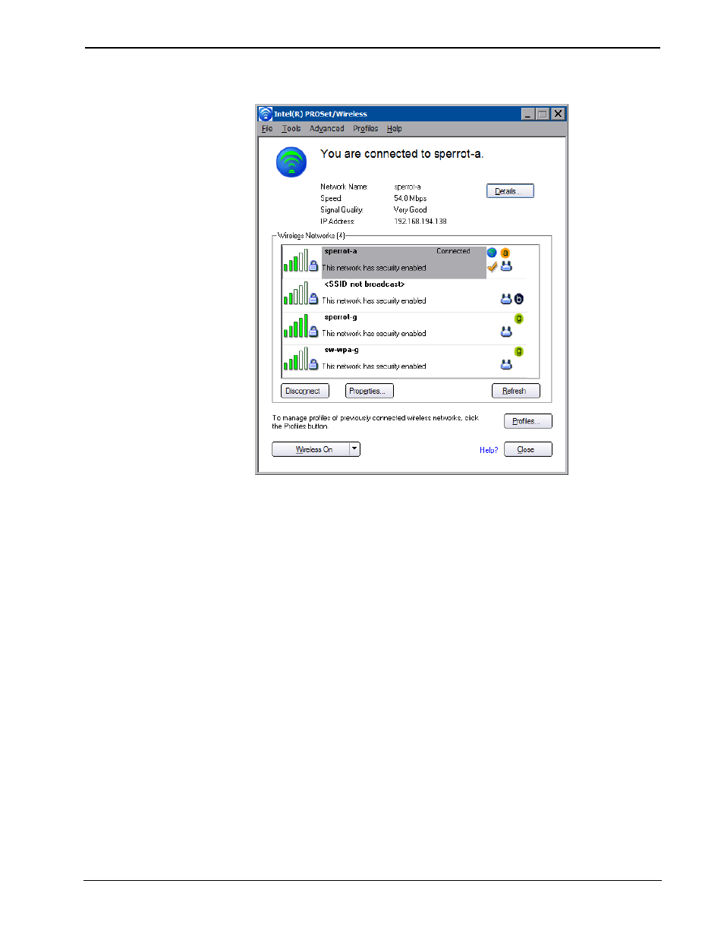The height and width of the screenshot is (937, 724).
Task: Click the Details button
Action: click(x=510, y=191)
